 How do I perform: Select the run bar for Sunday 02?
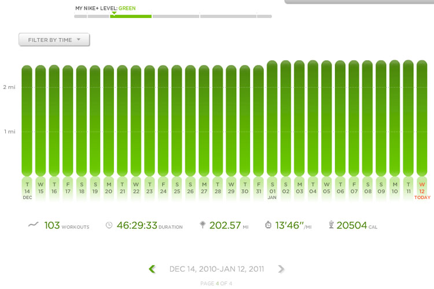(x=286, y=118)
